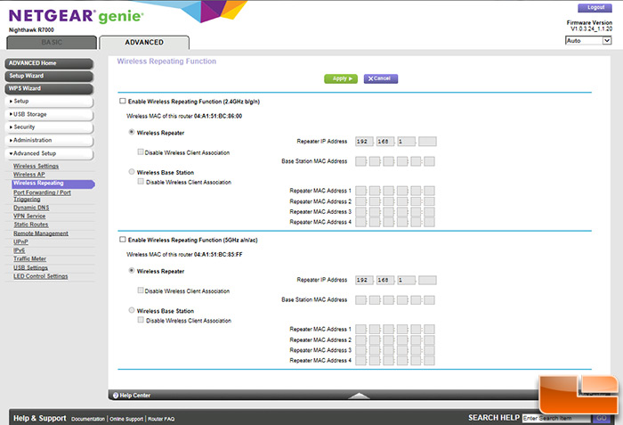Image resolution: width=623 pixels, height=425 pixels.
Task: Select Wireless Base Station radio for 2.4GHz
Action: coord(132,172)
